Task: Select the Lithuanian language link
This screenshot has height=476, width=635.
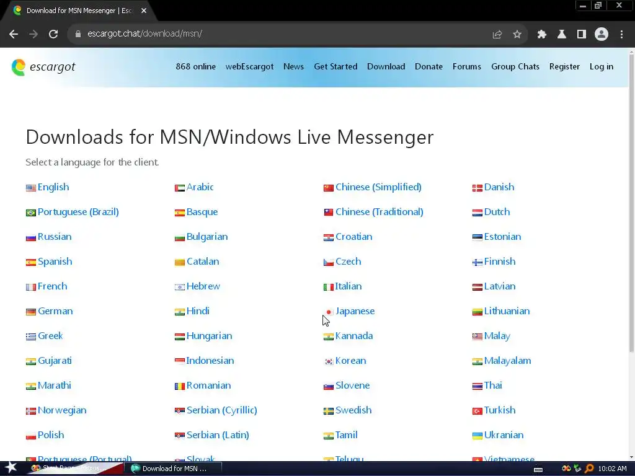Action: [x=507, y=311]
